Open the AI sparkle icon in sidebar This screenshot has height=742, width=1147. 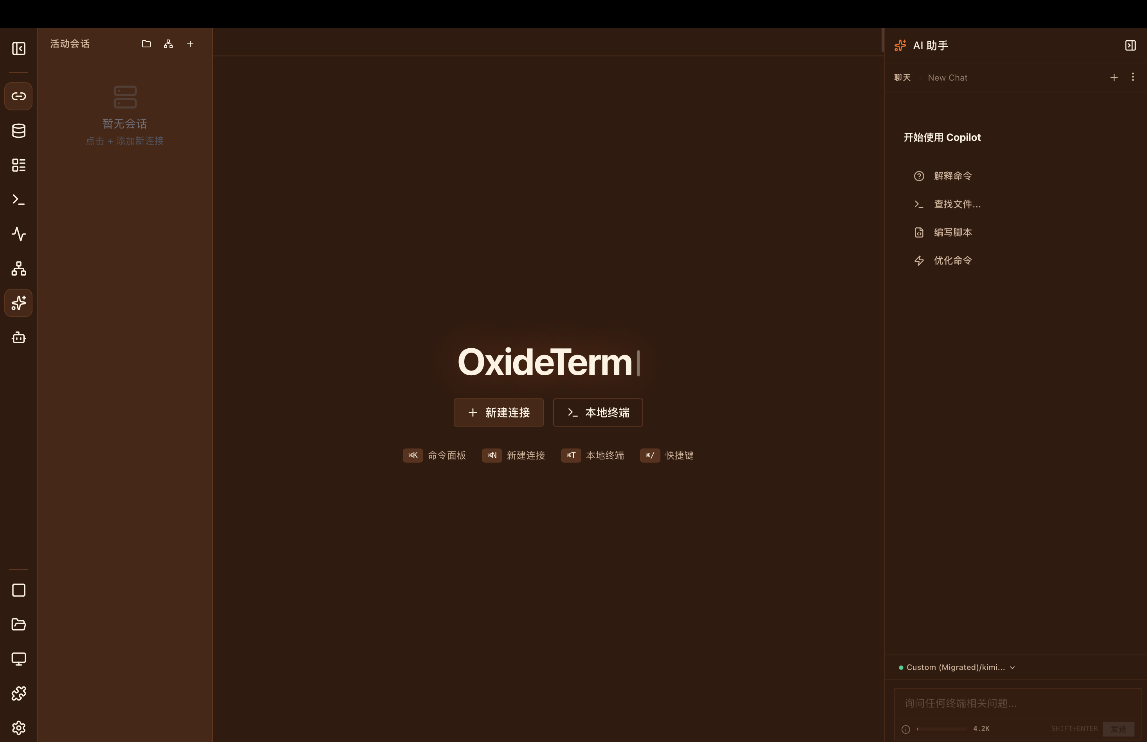pyautogui.click(x=18, y=303)
